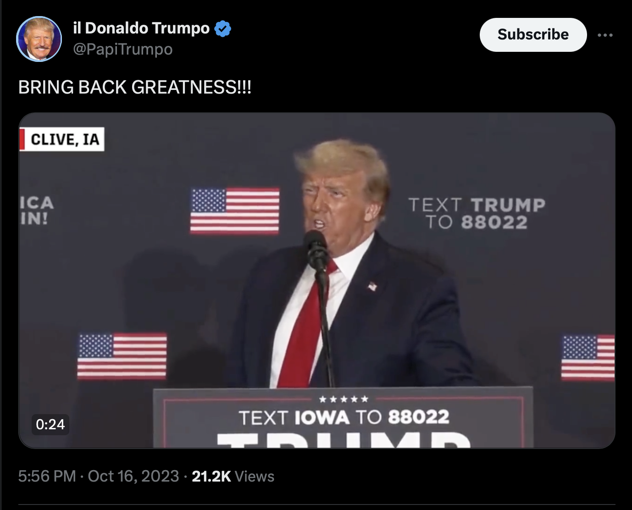Click the partially cropped American flag at right edge
Viewport: 632px width, 510px height.
tap(588, 358)
